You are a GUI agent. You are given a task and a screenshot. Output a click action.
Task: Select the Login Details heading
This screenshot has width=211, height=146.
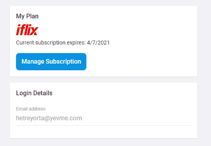(x=34, y=93)
